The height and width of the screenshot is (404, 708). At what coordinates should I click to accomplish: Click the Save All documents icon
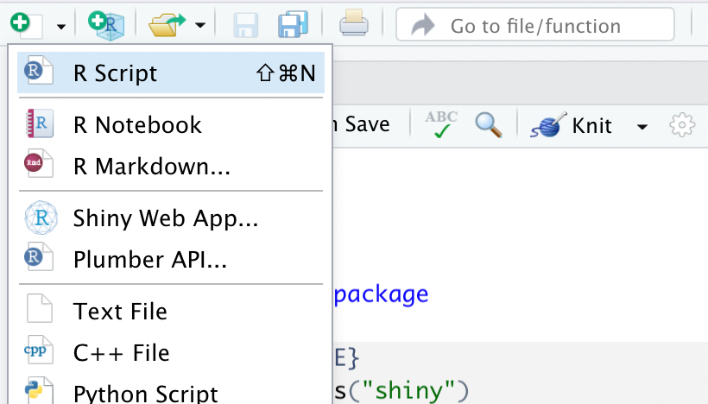[293, 25]
